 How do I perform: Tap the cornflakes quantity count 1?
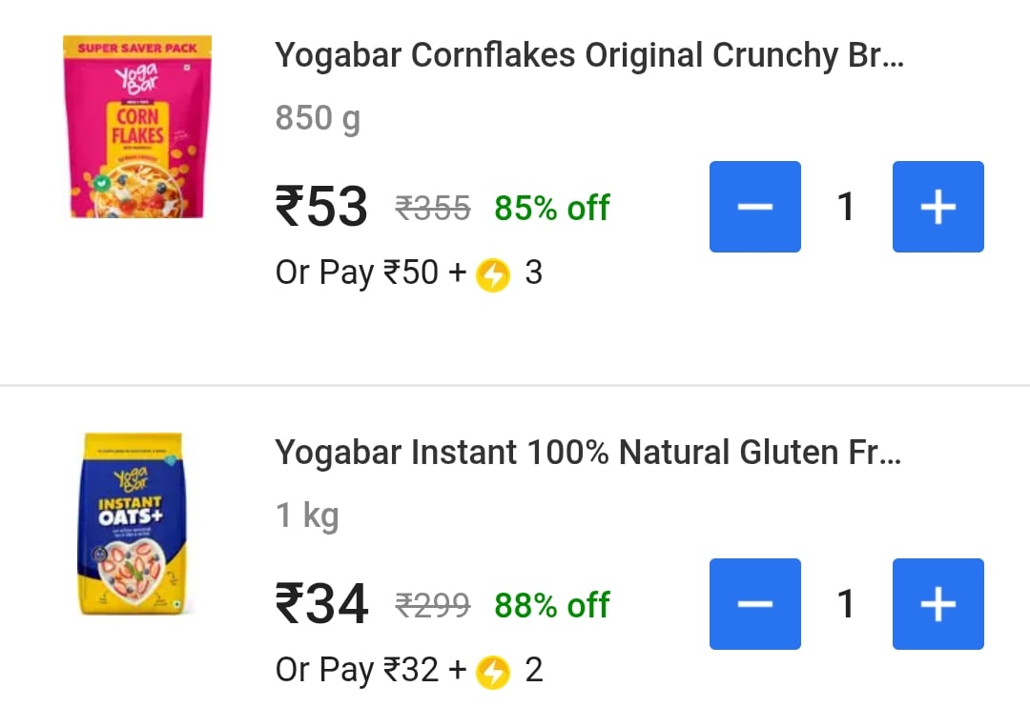[846, 207]
